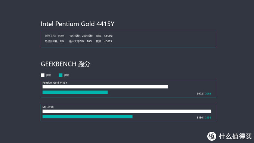
Task: Click the 5350 score value
Action: (x=200, y=118)
